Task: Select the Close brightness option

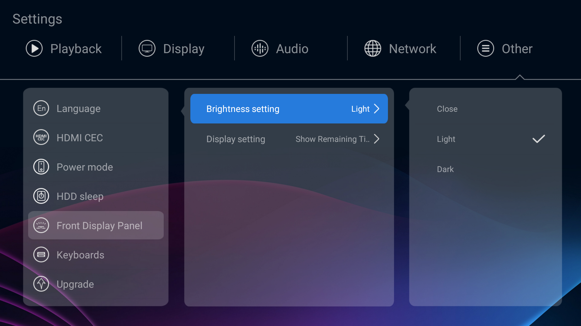Action: point(447,109)
